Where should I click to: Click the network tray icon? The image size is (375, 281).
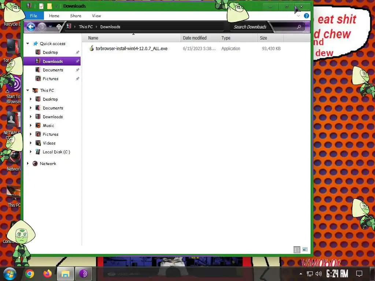coord(310,274)
